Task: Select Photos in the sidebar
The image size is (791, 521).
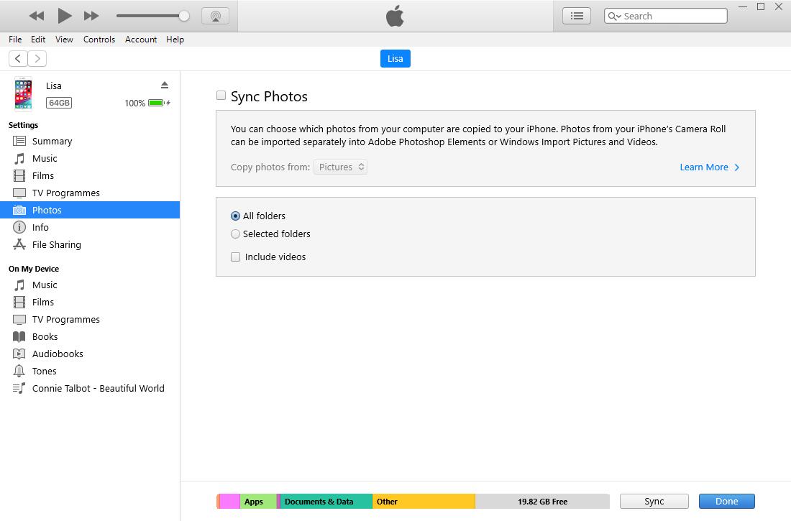Action: (90, 210)
